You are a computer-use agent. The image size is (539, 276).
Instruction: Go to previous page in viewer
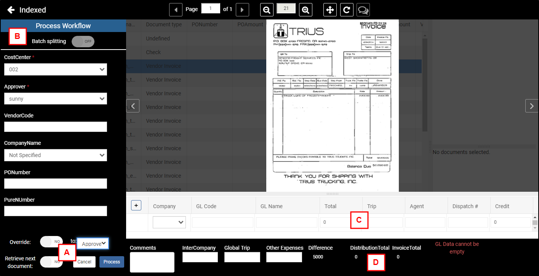tap(176, 10)
